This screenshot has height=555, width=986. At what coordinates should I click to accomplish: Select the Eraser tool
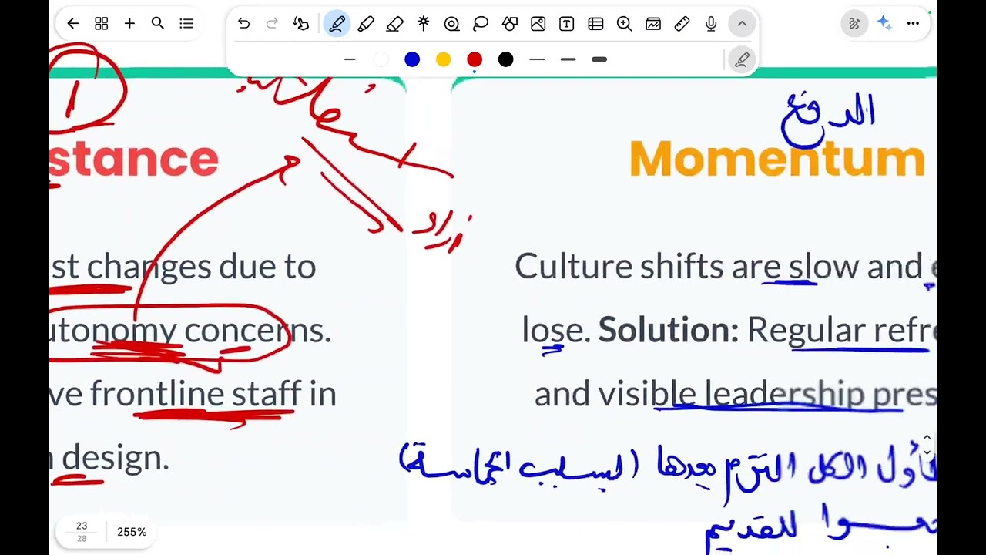point(394,24)
